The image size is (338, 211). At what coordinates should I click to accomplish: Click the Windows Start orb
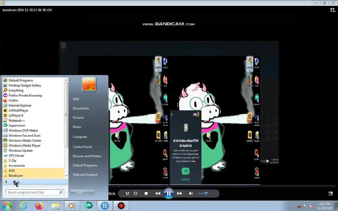click(7, 205)
